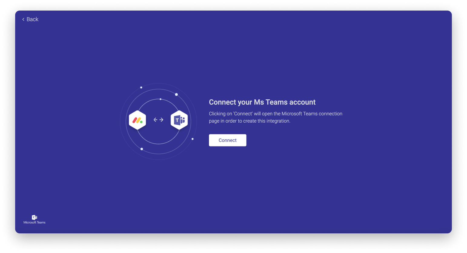Image resolution: width=467 pixels, height=253 pixels.
Task: Click the Microsoft Teams logo at bottom left
Action: point(35,219)
